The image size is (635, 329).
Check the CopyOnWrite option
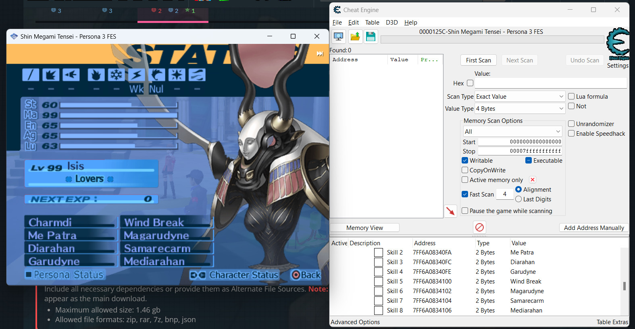pyautogui.click(x=465, y=170)
